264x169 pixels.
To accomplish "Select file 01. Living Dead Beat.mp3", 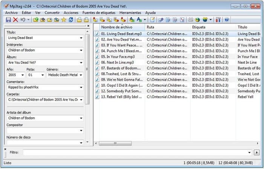I will [x=121, y=34].
